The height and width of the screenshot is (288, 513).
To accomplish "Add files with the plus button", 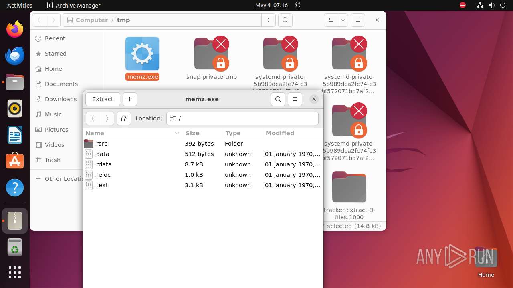I will click(130, 99).
